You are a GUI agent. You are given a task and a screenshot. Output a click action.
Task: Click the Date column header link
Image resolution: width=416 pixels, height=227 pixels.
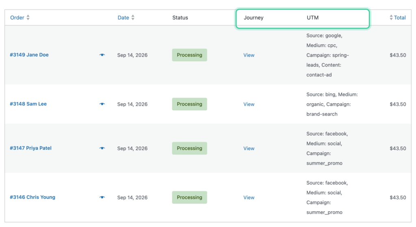click(x=123, y=17)
